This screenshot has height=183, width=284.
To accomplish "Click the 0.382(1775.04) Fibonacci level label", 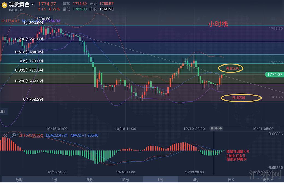I will tap(29, 70).
